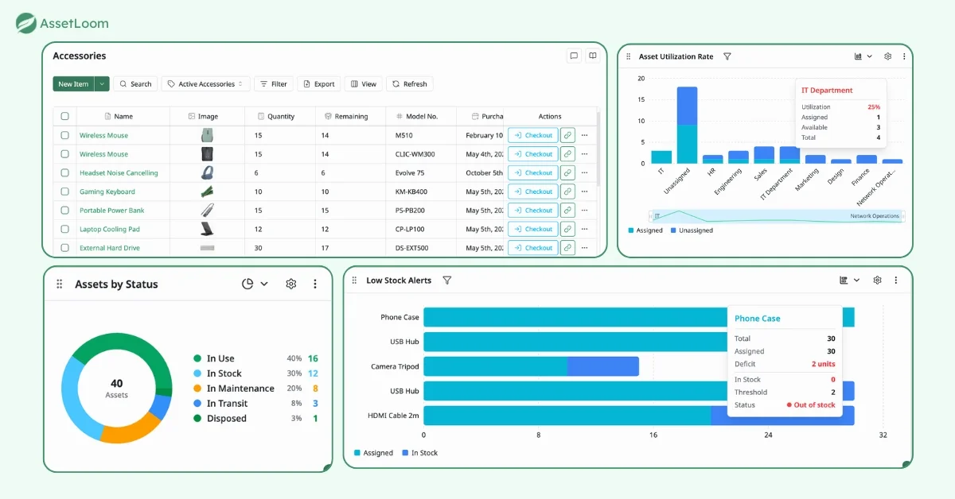Click the link icon for Headset Noise Cancelling

(x=567, y=172)
